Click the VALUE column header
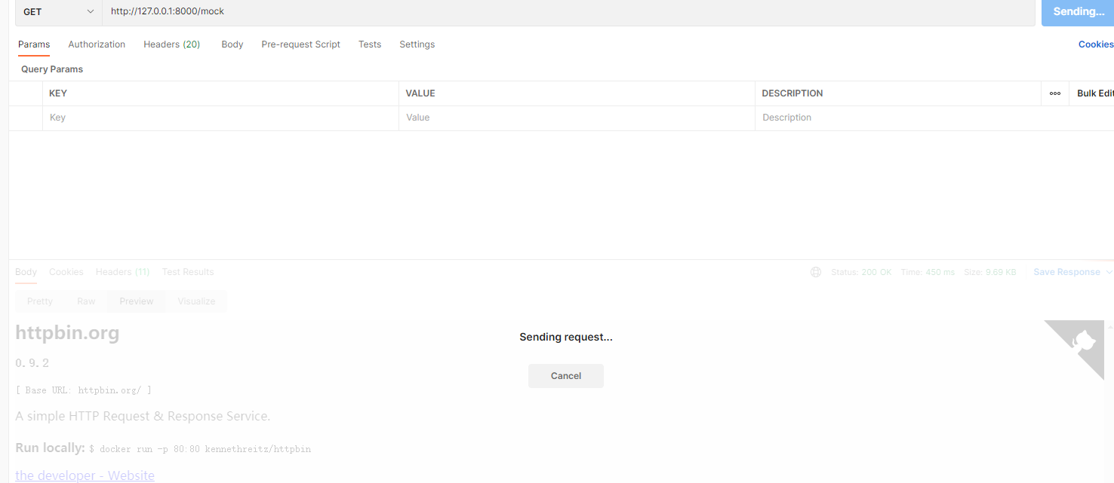 point(420,93)
